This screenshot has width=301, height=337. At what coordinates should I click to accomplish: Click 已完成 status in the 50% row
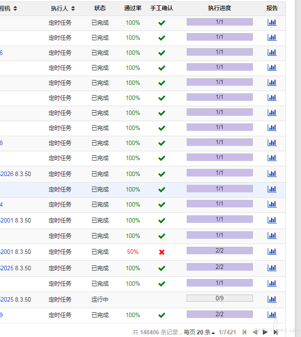coord(100,252)
